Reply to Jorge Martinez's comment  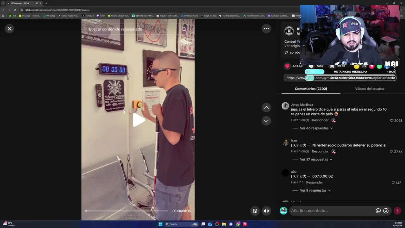pos(320,120)
